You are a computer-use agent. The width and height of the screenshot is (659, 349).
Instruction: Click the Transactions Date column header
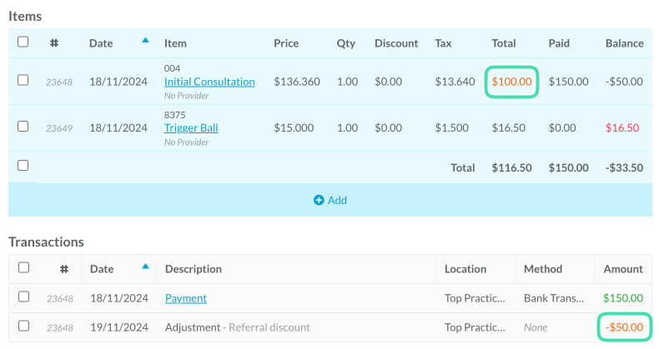(102, 269)
